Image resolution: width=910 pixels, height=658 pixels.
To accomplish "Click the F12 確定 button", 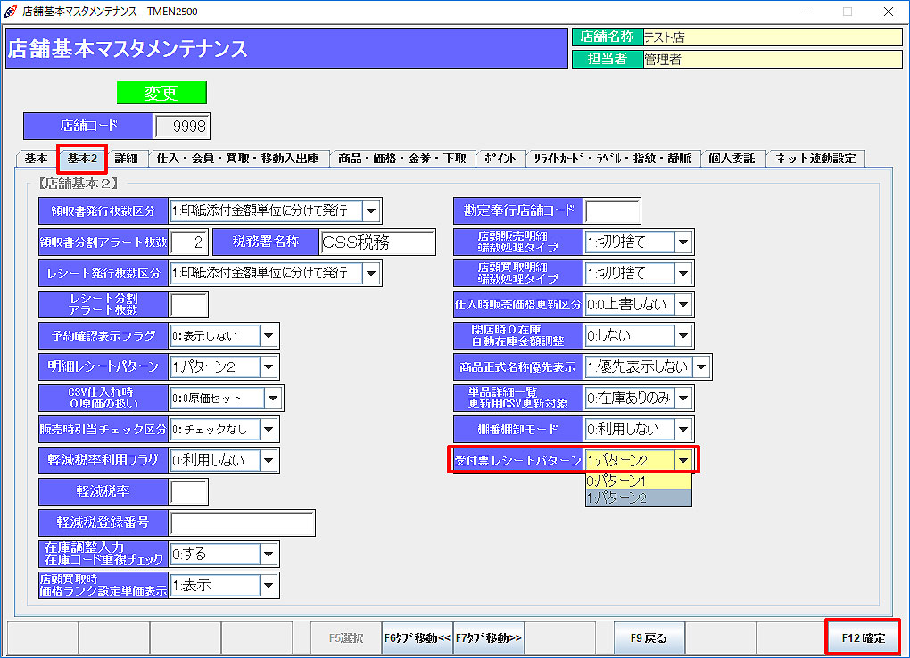I will point(863,637).
